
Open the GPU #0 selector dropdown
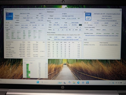(88, 23)
